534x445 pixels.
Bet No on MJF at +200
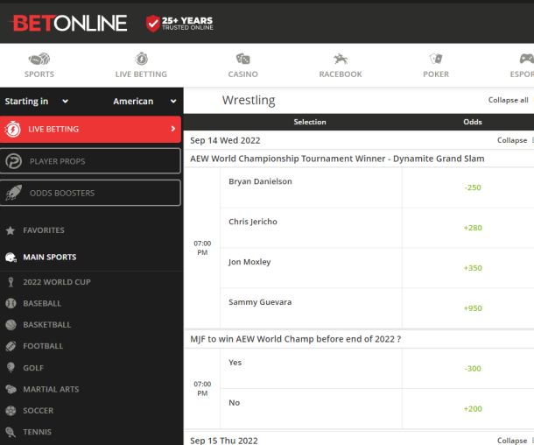473,409
